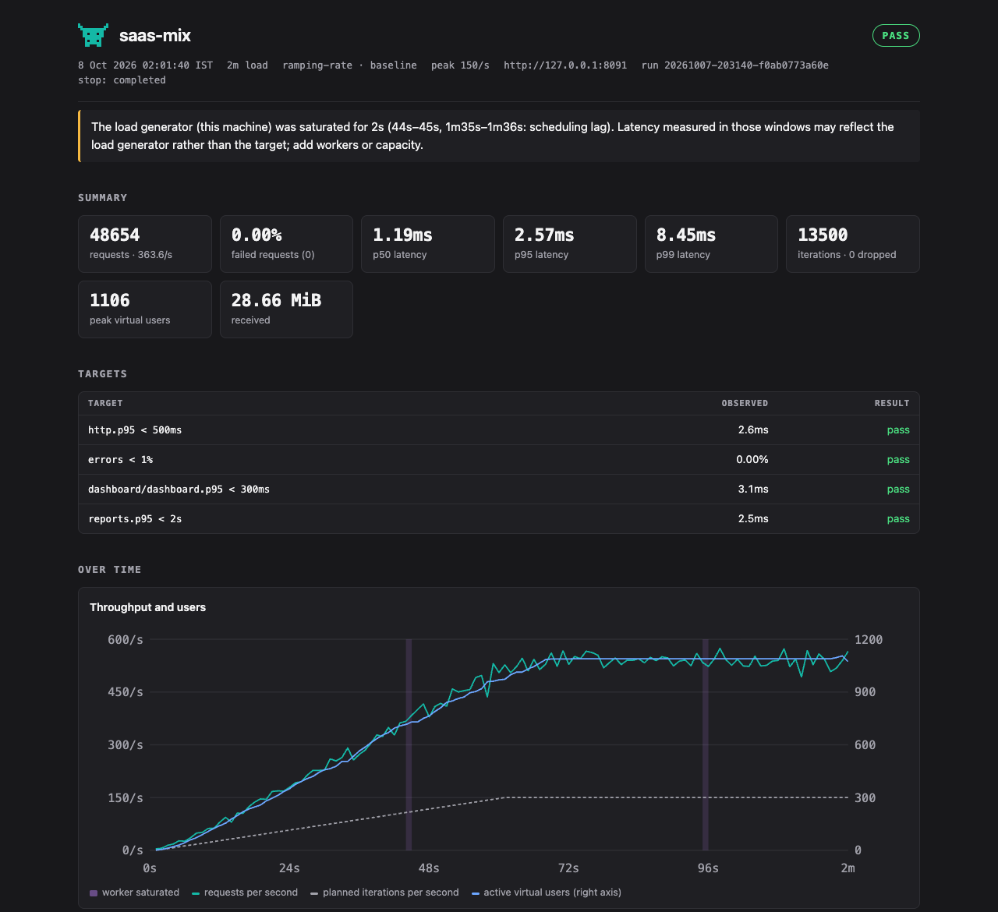This screenshot has height=912, width=998.
Task: Click the 1106 peak virtual users card
Action: tap(145, 309)
